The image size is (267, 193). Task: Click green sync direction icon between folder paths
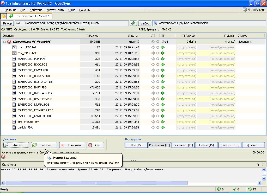[133, 23]
